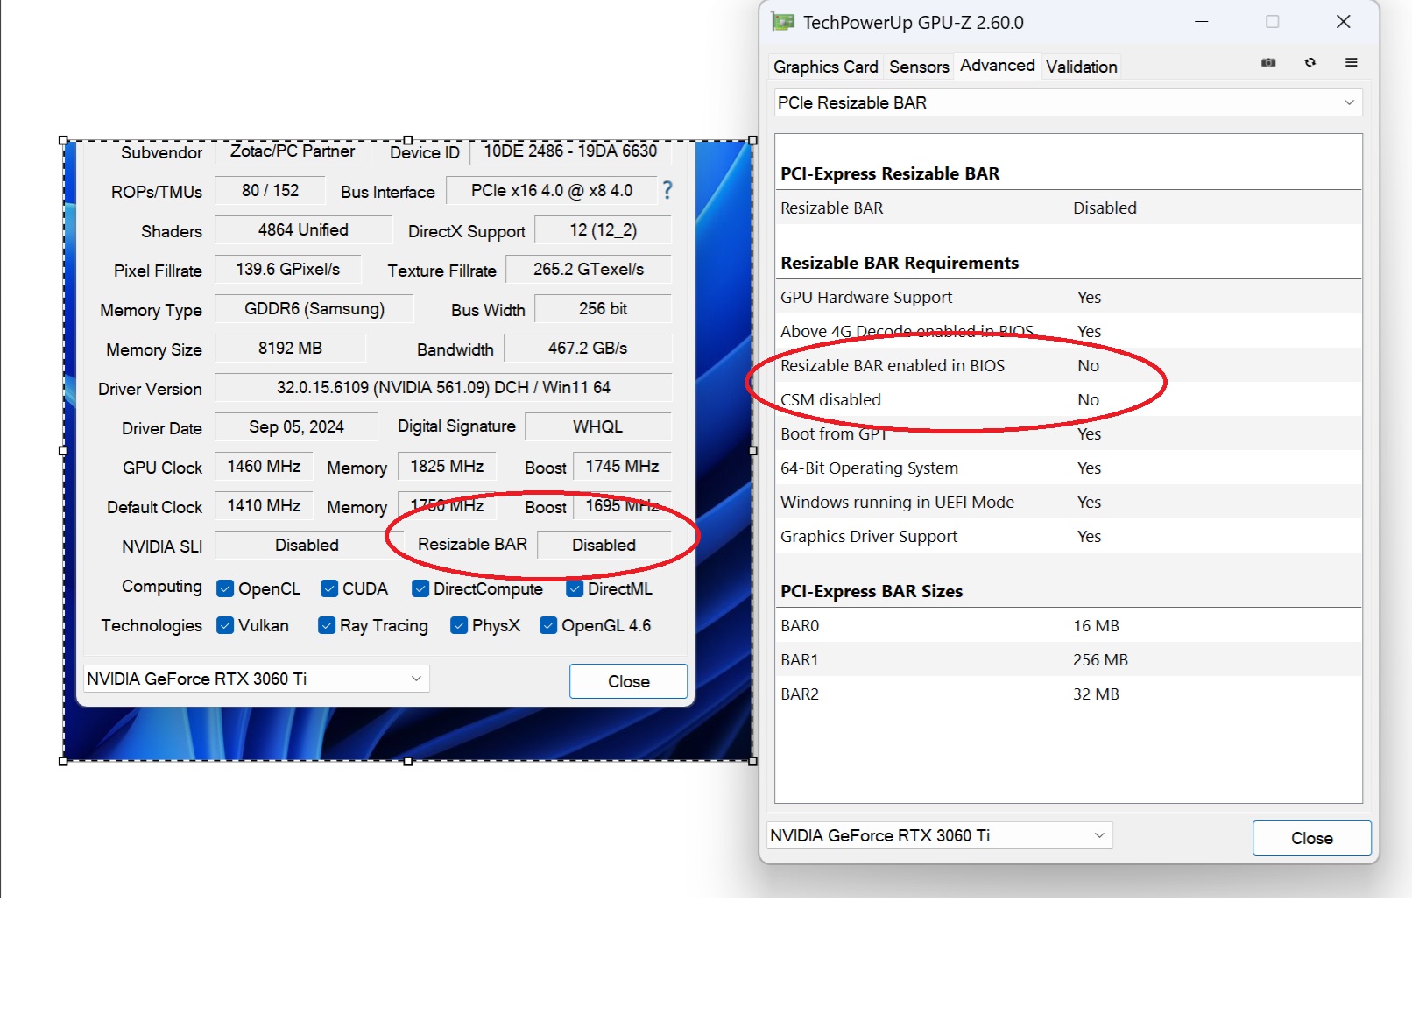The height and width of the screenshot is (1021, 1412).
Task: Open the PCIe Resizable BAR dropdown
Action: click(1067, 102)
